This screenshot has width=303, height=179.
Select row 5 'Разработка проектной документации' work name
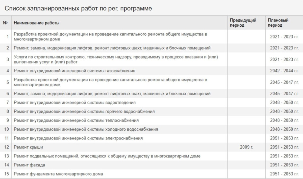click(x=111, y=82)
